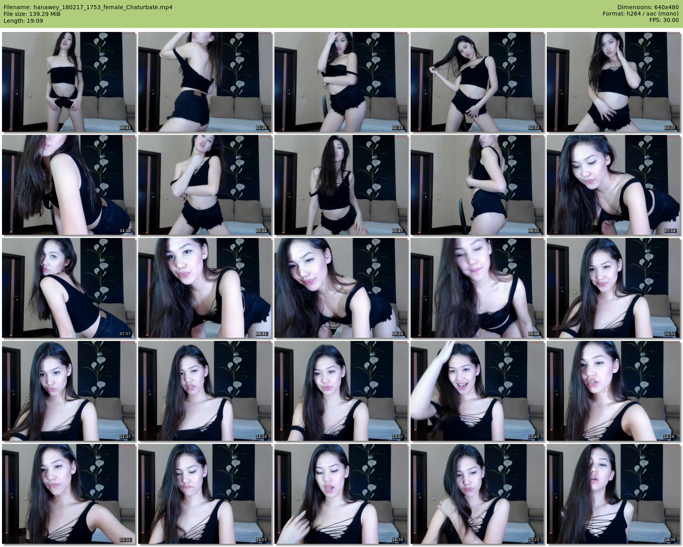The image size is (683, 547).
Task: Click the "Length: 19:09" text
Action: click(x=23, y=21)
